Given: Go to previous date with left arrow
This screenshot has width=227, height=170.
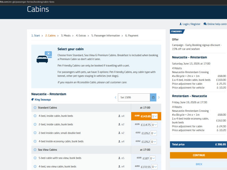Looking at the screenshot, I should coord(116,97).
